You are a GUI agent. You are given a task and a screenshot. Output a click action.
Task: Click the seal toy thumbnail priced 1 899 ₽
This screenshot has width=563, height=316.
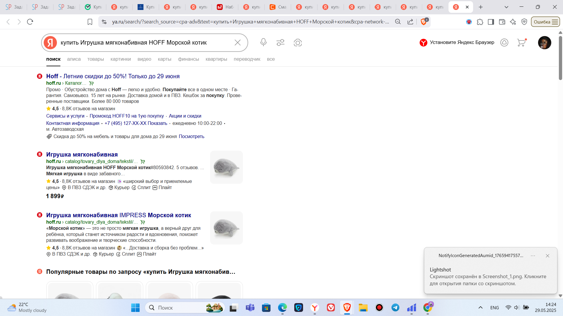[226, 167]
